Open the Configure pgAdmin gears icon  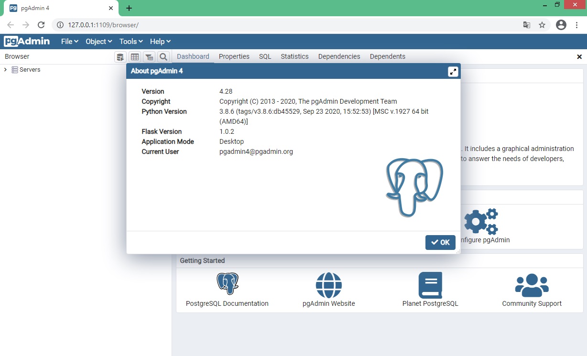point(481,221)
